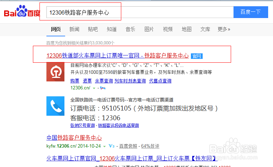This screenshot has width=273, height=167.
Task: Open the 百度快照 cached link
Action: point(128,146)
